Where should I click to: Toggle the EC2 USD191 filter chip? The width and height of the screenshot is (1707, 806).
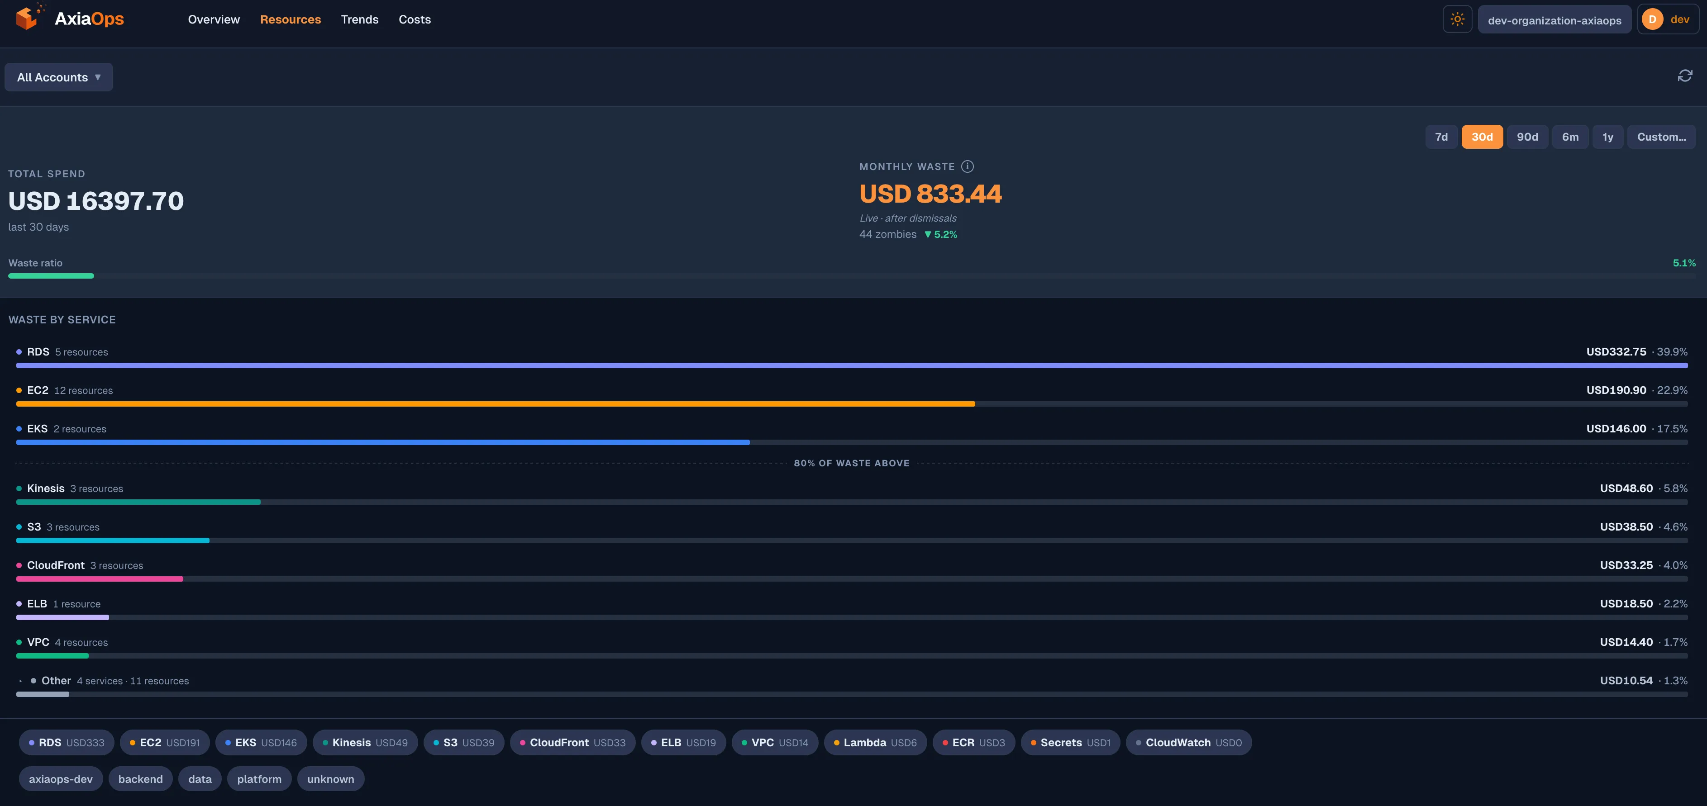click(x=164, y=742)
